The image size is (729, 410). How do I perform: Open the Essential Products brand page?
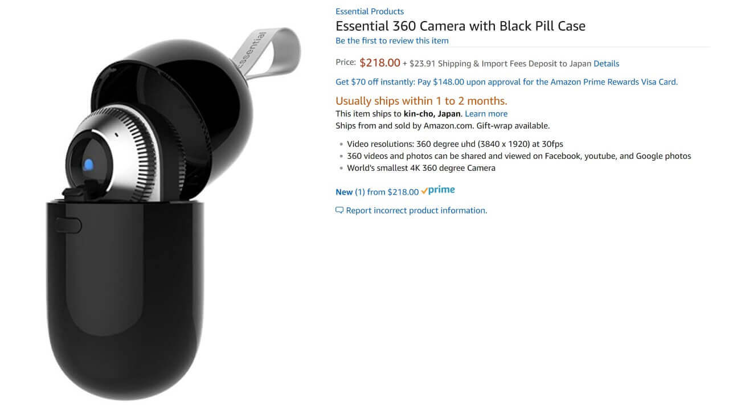pos(370,11)
